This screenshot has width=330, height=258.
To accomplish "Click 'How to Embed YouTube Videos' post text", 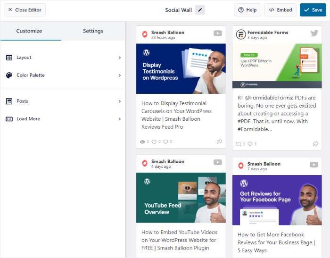I will point(179,240).
